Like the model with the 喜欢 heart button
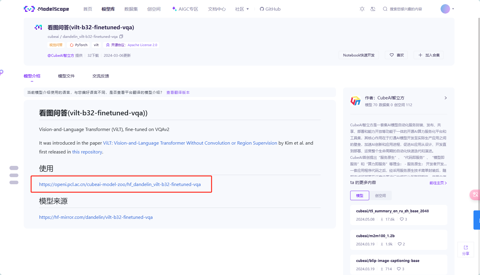480x275 pixels. (x=396, y=55)
